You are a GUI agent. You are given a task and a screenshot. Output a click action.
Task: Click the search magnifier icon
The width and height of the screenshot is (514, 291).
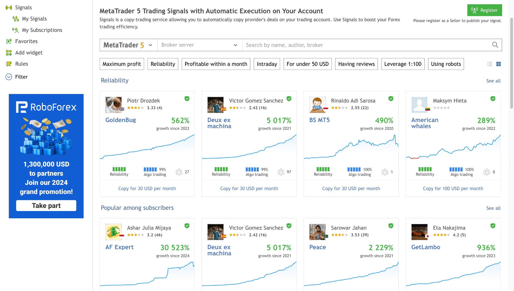tap(495, 45)
